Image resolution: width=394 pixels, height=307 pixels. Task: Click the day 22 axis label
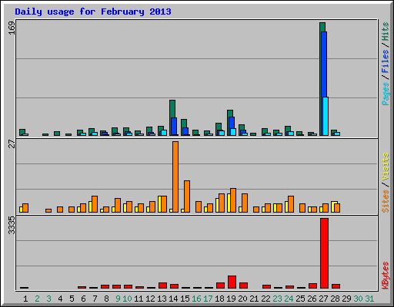(265, 299)
